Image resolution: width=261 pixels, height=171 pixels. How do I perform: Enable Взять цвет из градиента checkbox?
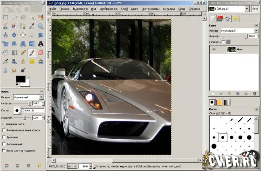pyautogui.click(x=4, y=150)
